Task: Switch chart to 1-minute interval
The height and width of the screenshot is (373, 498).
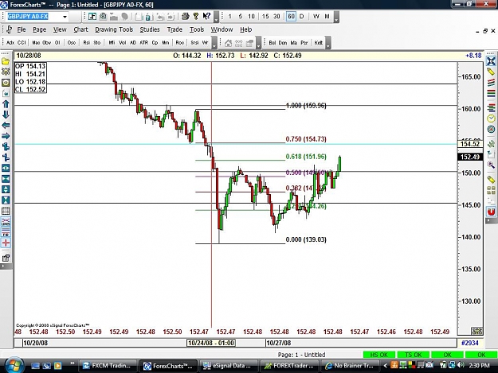Action: coord(229,17)
